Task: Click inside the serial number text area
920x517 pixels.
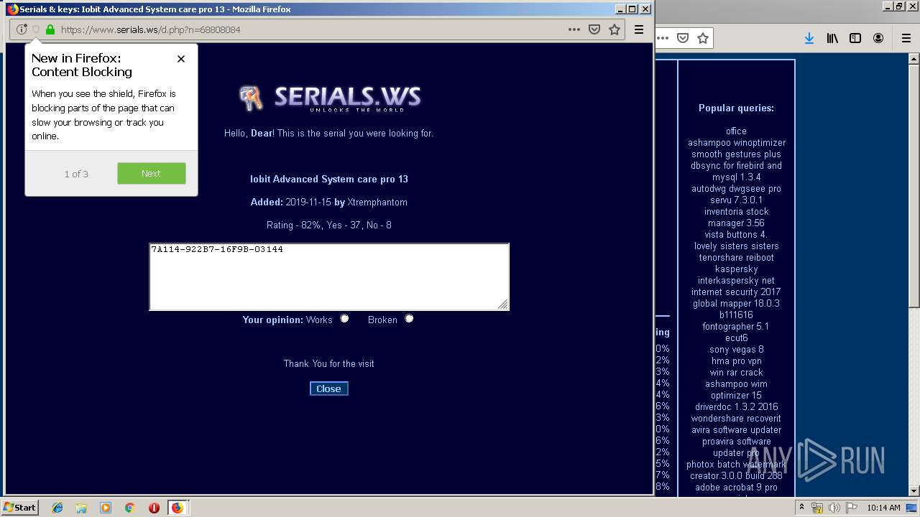Action: point(329,276)
